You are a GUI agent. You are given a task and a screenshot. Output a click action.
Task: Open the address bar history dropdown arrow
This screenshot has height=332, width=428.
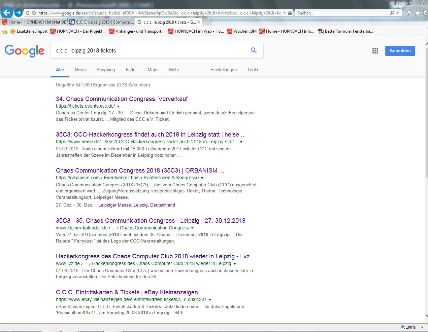(285, 13)
